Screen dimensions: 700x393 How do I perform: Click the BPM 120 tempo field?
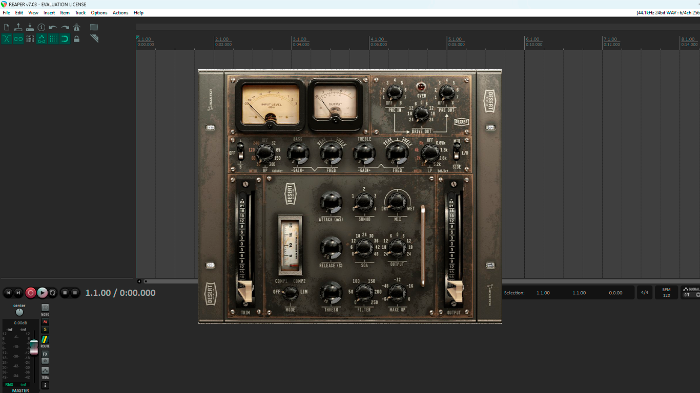coord(666,293)
